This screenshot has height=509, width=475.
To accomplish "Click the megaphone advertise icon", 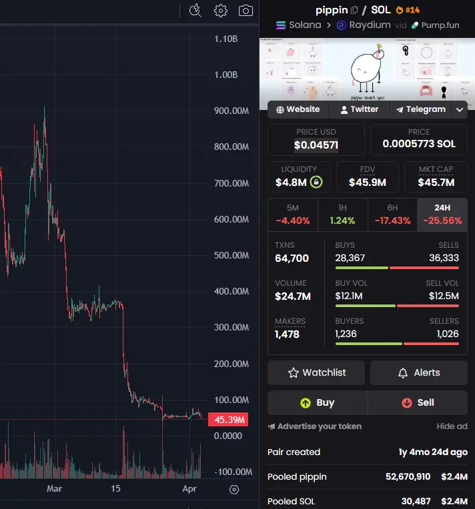I will click(272, 426).
